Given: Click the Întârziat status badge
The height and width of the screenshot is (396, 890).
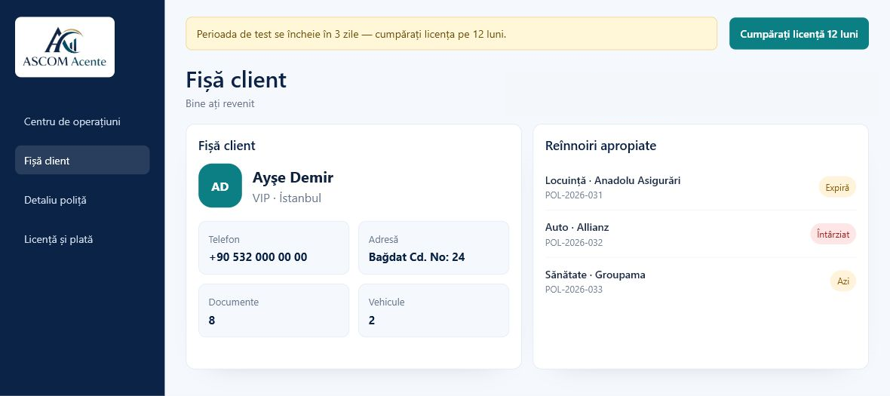Looking at the screenshot, I should (833, 234).
